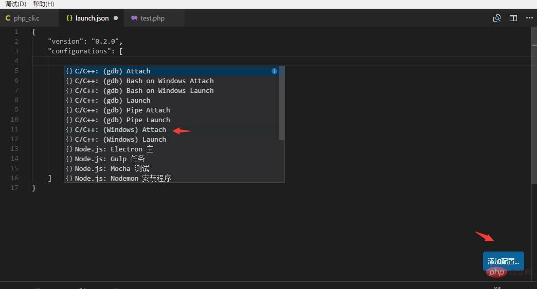Image resolution: width=537 pixels, height=289 pixels.
Task: Click the snippet icon beside Node.js: Gulp 任务
Action: [69, 159]
